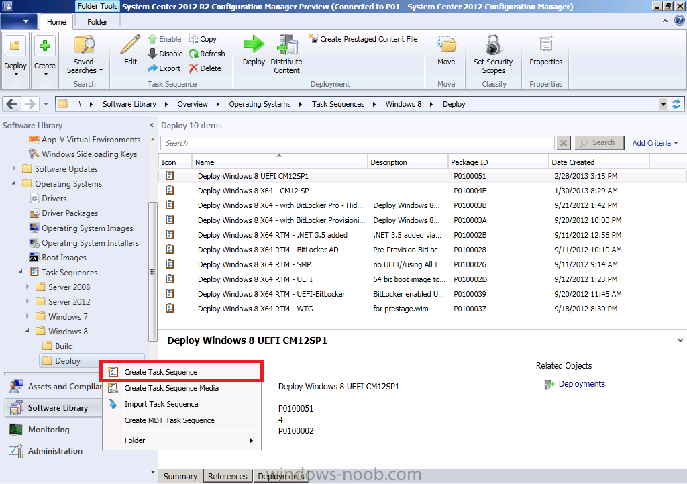The image size is (687, 484).
Task: Open the Add Criteria dropdown
Action: (x=655, y=143)
